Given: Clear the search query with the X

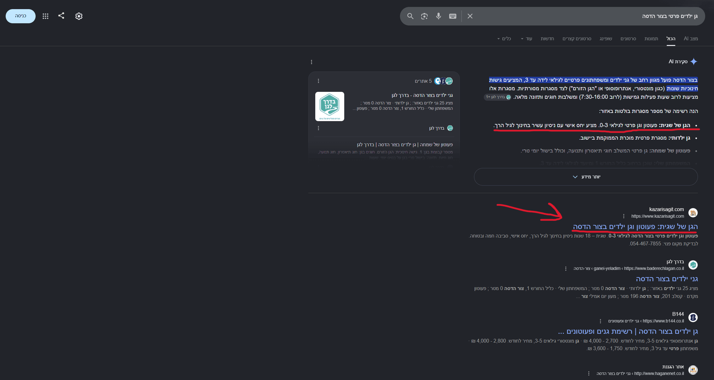Looking at the screenshot, I should point(470,16).
